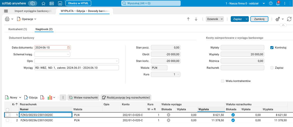The image size is (293, 127).
Task: Open the Schemat księg. combo box
Action: [52, 54]
